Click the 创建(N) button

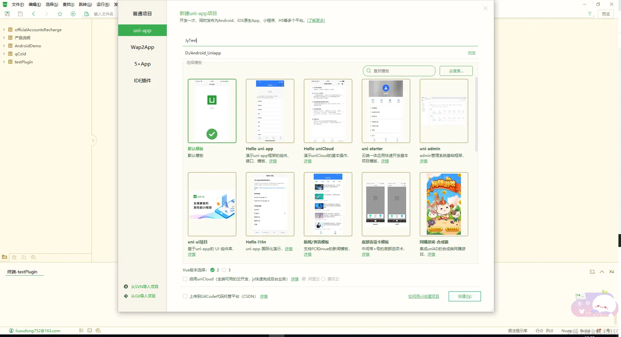click(x=464, y=296)
